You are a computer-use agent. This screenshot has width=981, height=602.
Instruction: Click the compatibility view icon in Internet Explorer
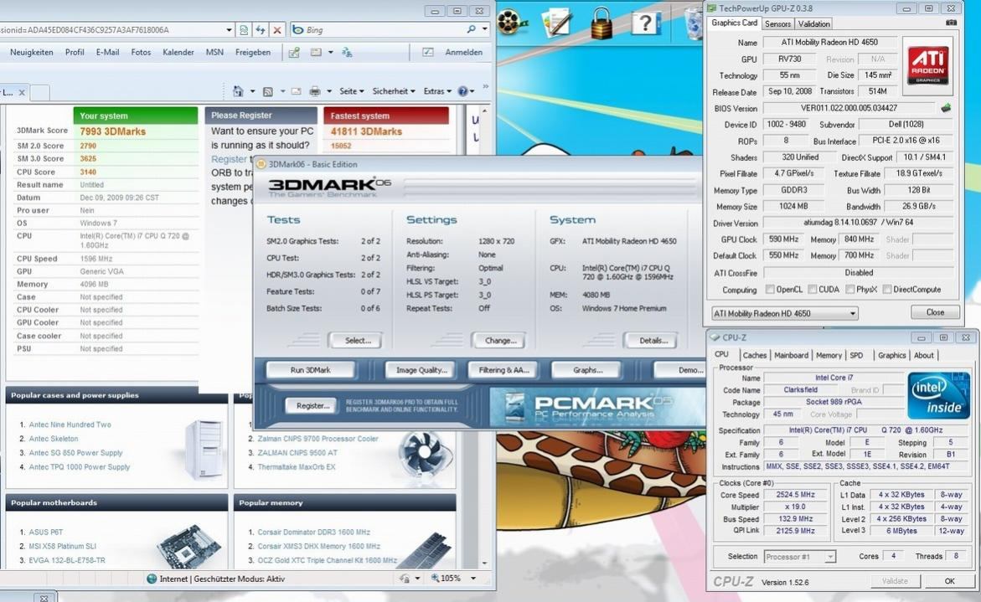point(244,29)
